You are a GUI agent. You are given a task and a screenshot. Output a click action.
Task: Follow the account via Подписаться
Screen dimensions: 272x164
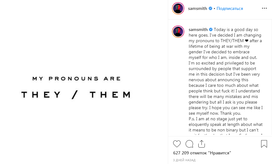(230, 8)
